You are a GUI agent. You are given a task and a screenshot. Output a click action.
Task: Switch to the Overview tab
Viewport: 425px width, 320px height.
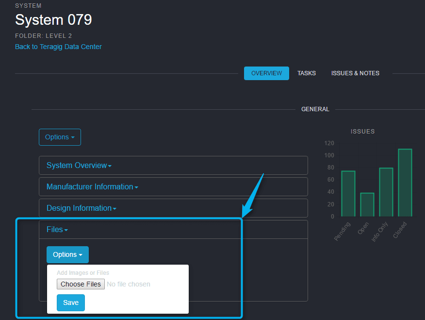266,73
